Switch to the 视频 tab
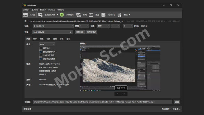Screen dimensions: 204x115 point(48,39)
